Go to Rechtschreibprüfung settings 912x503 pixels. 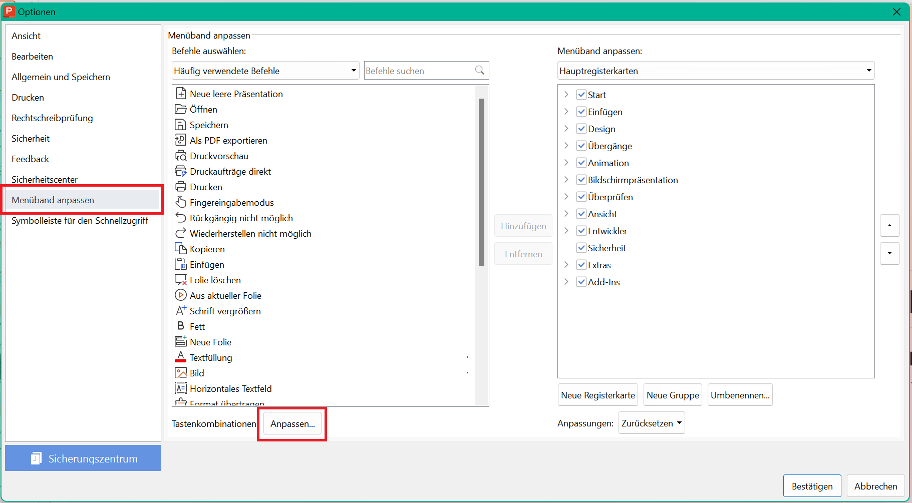pyautogui.click(x=83, y=118)
